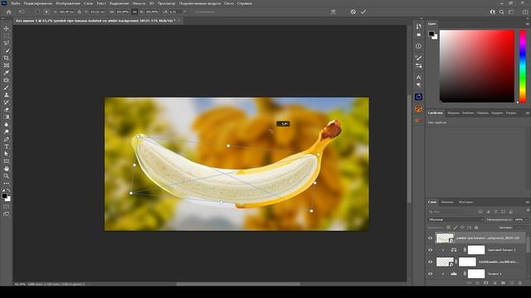Select the Dodge tool
Image resolution: width=531 pixels, height=298 pixels.
point(6,132)
